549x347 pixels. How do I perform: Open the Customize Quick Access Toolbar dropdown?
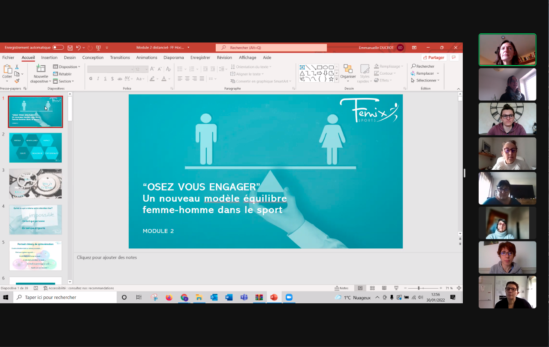pyautogui.click(x=107, y=48)
